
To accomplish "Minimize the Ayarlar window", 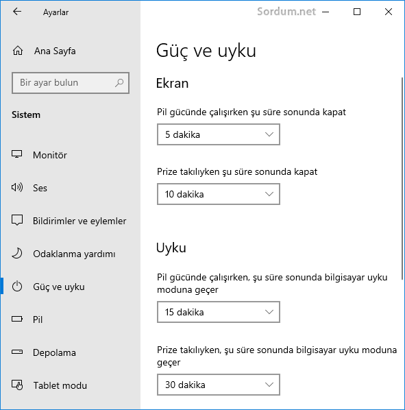I will coord(326,12).
